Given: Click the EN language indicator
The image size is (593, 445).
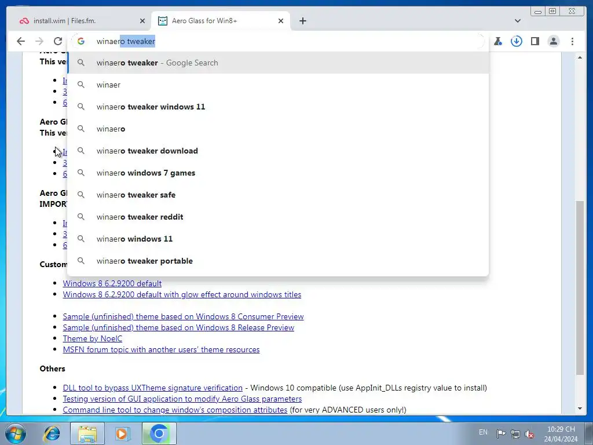Looking at the screenshot, I should click(x=483, y=432).
